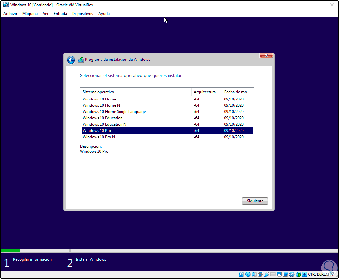The height and width of the screenshot is (279, 339).
Task: Click the 'Sistema operativo' column header
Action: pyautogui.click(x=136, y=92)
